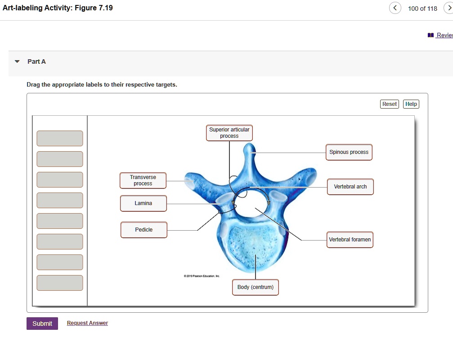
Task: Select the Superior articular process label
Action: click(x=229, y=133)
